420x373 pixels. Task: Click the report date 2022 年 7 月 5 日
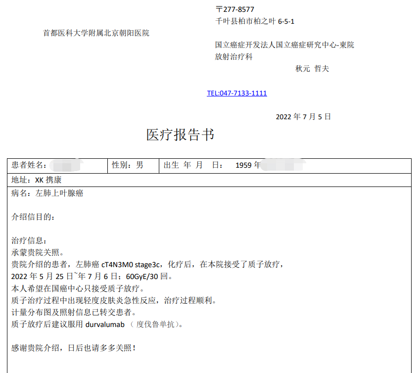coord(303,117)
